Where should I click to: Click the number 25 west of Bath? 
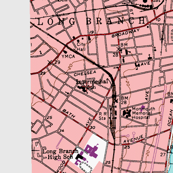coord(49,118)
